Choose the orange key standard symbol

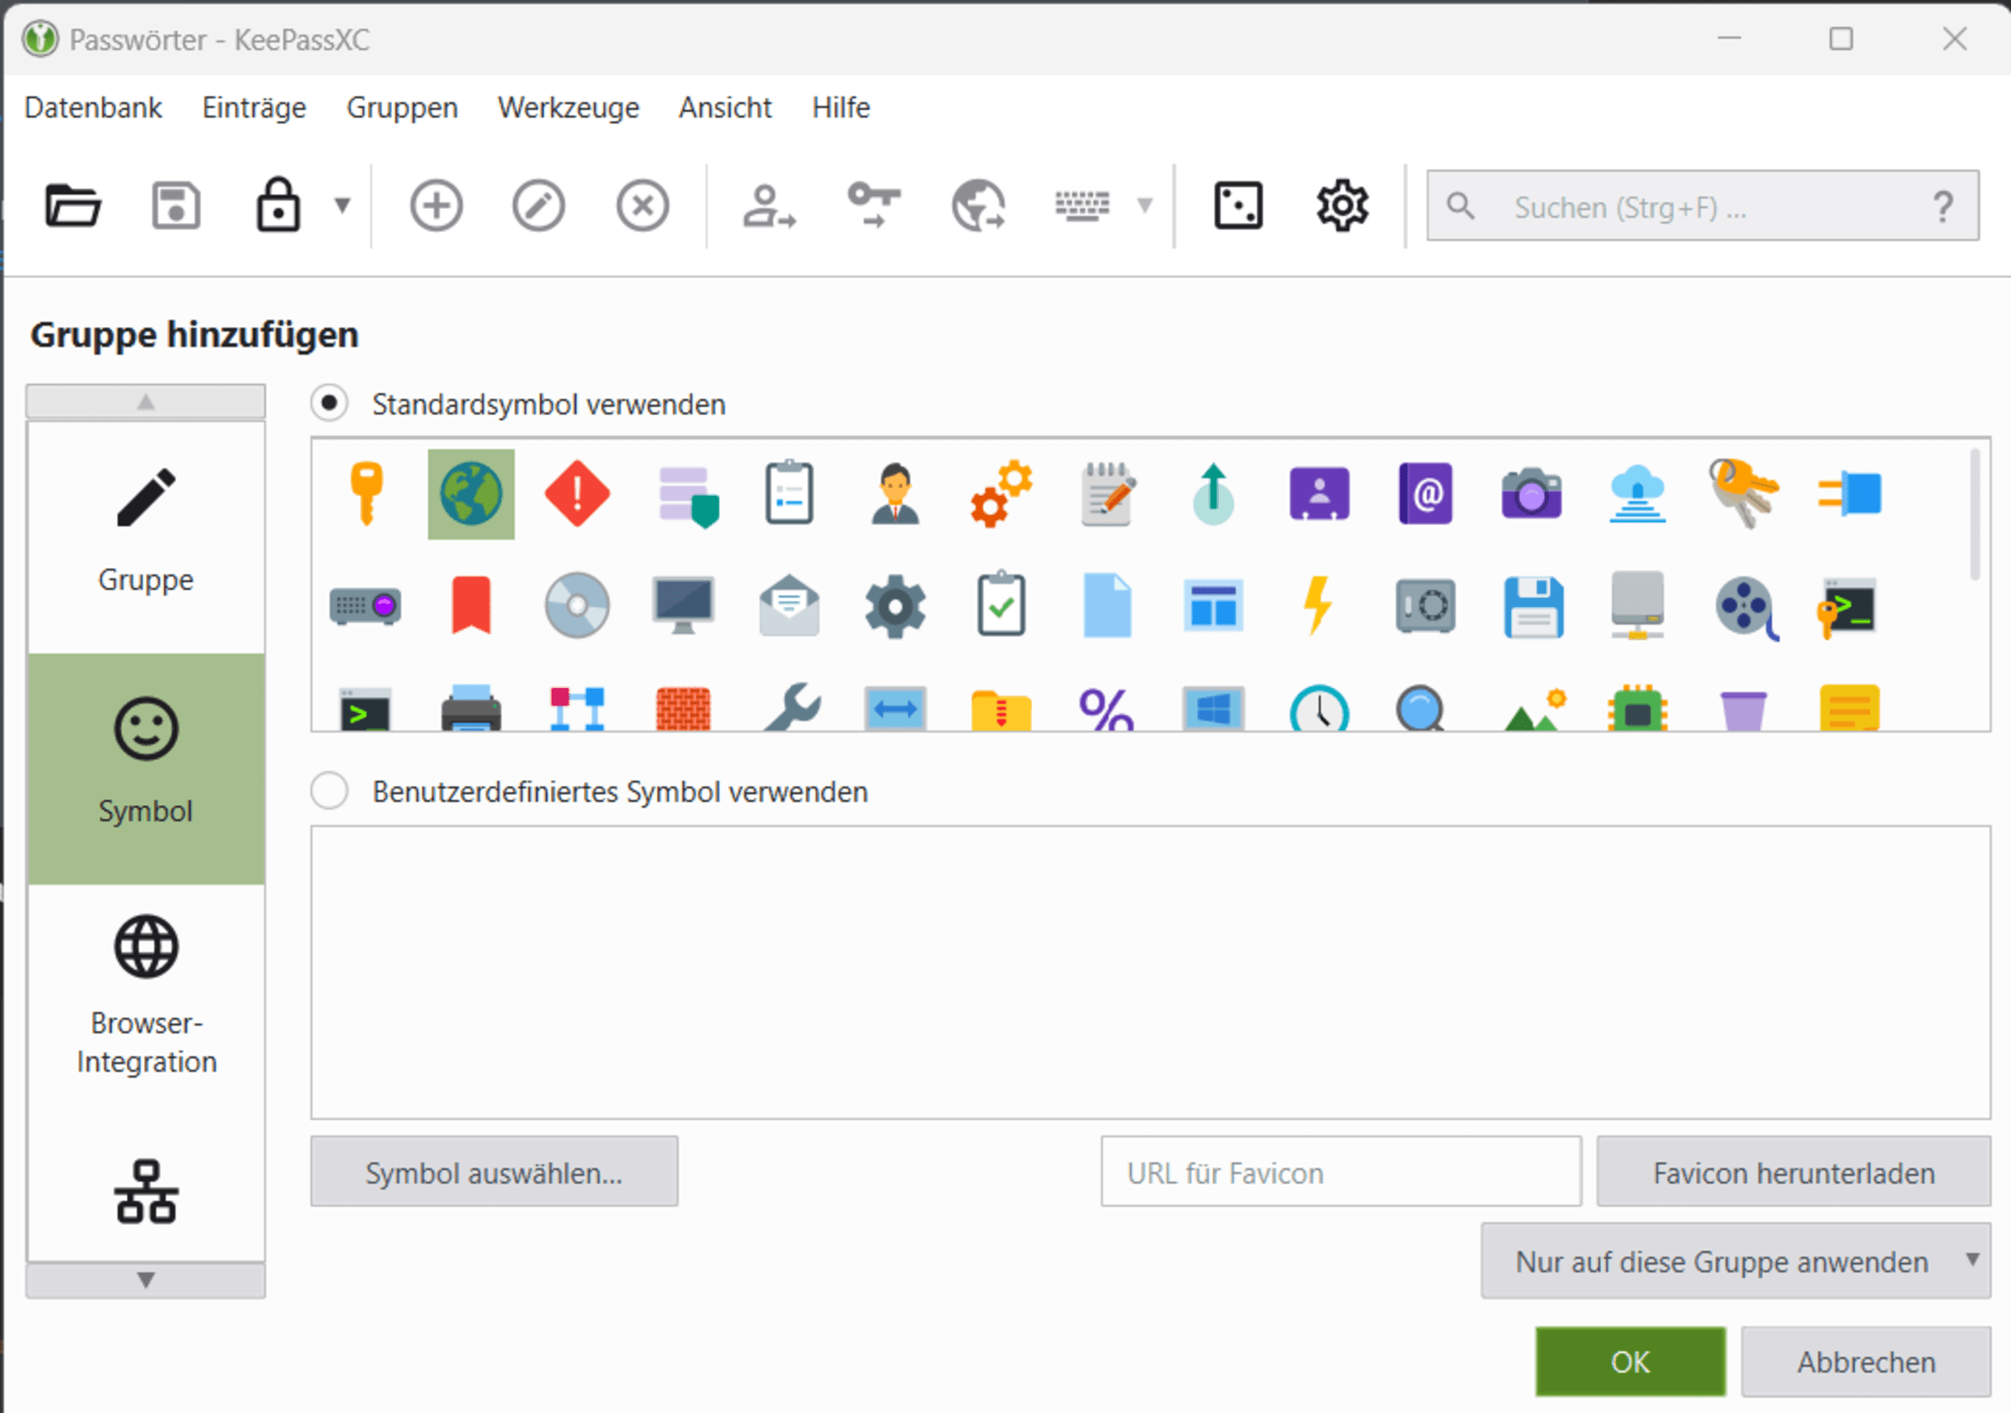tap(366, 495)
